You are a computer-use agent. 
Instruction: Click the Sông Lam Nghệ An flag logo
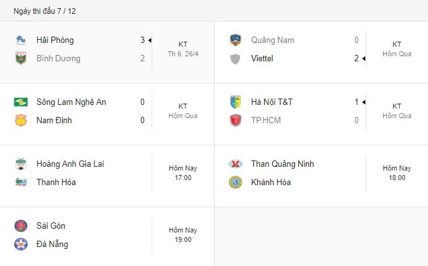coord(21,102)
